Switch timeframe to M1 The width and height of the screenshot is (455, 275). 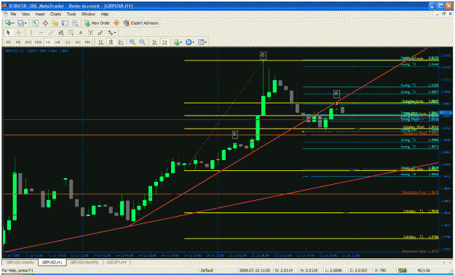(x=9, y=42)
